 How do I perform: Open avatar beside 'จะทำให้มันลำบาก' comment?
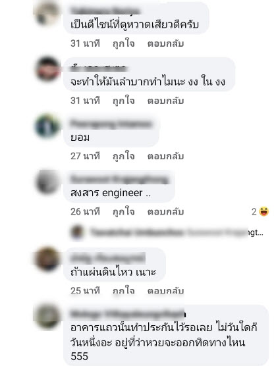coord(47,69)
